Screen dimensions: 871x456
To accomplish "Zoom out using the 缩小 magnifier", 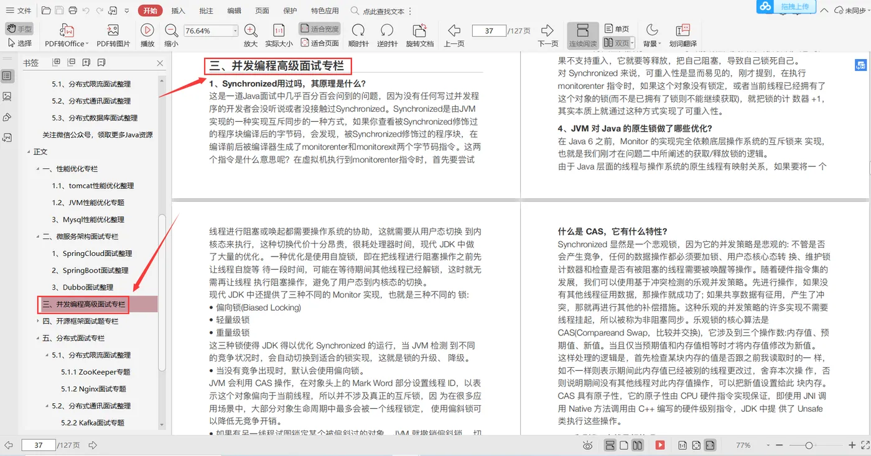I will (x=171, y=35).
